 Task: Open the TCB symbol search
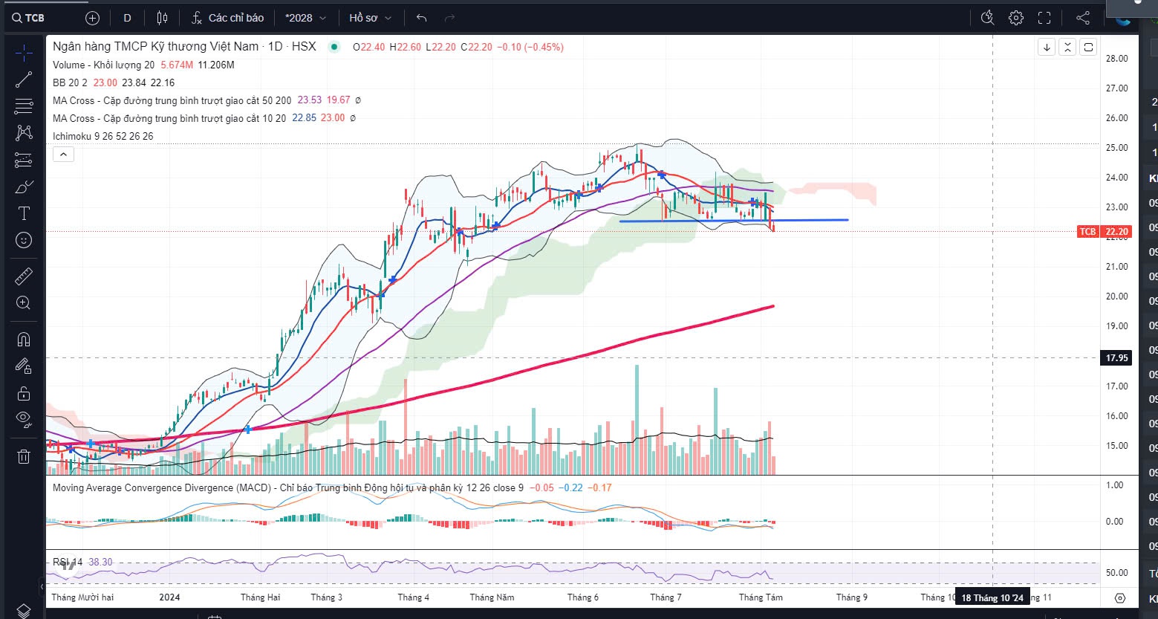click(x=28, y=18)
